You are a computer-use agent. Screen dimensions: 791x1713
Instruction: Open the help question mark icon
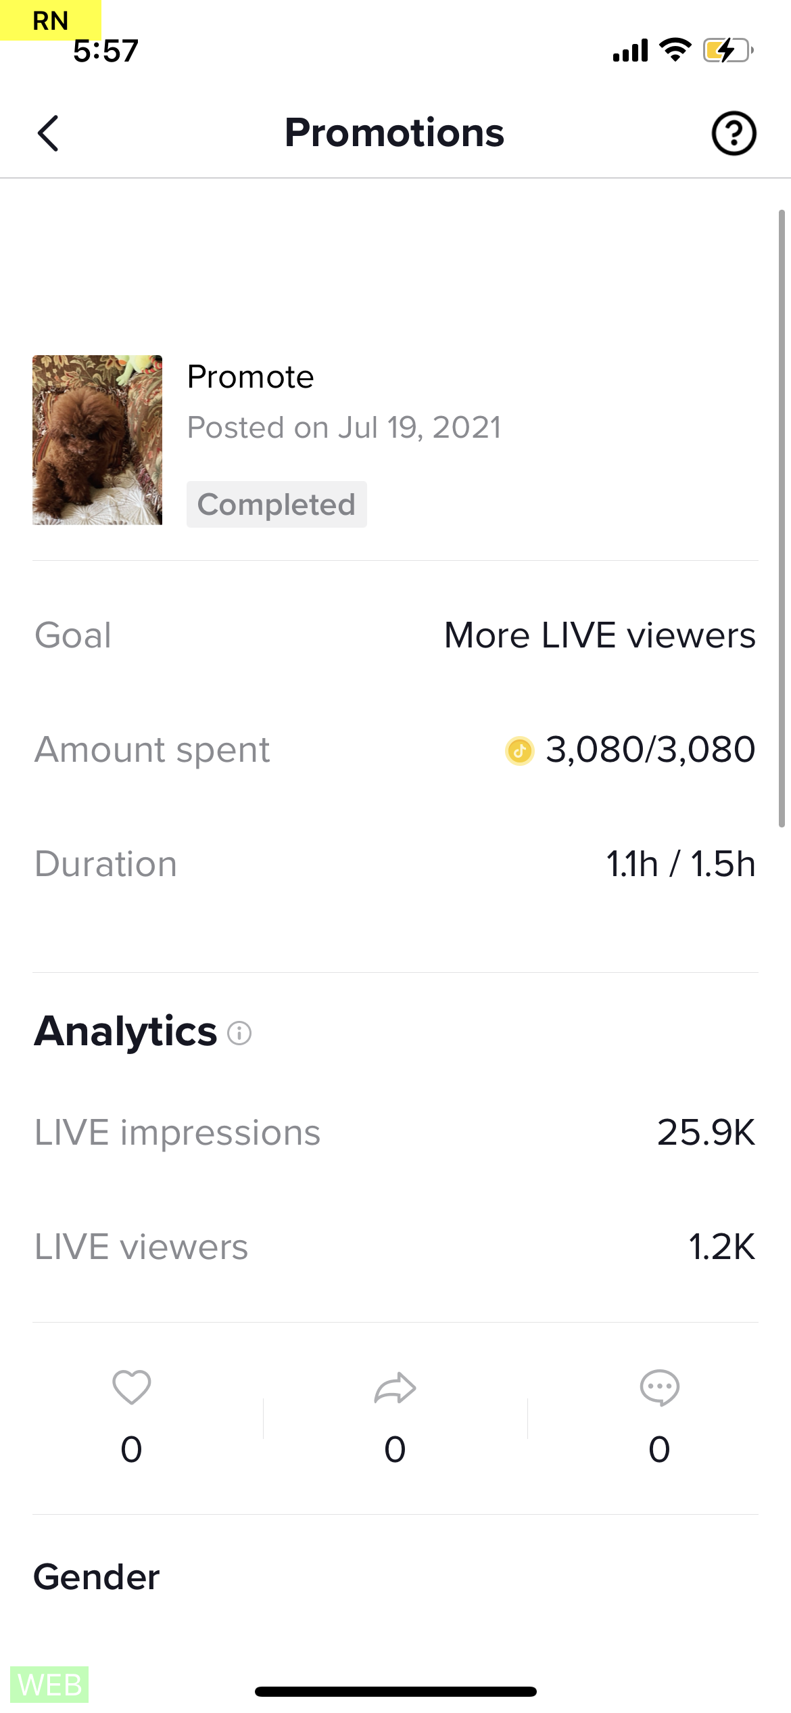734,133
